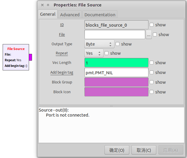Toggle show checkbox for Output Type

(x=118, y=44)
